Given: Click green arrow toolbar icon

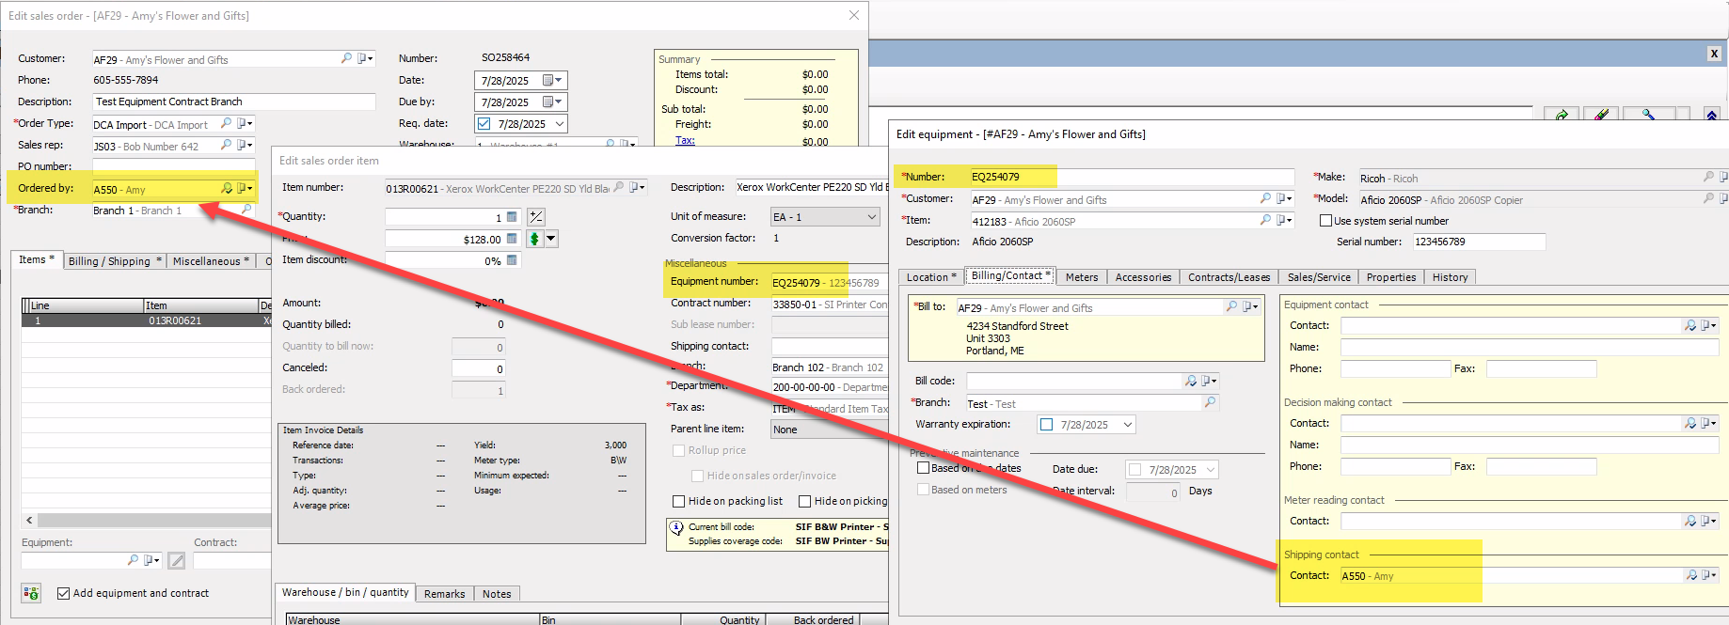Looking at the screenshot, I should [1562, 115].
